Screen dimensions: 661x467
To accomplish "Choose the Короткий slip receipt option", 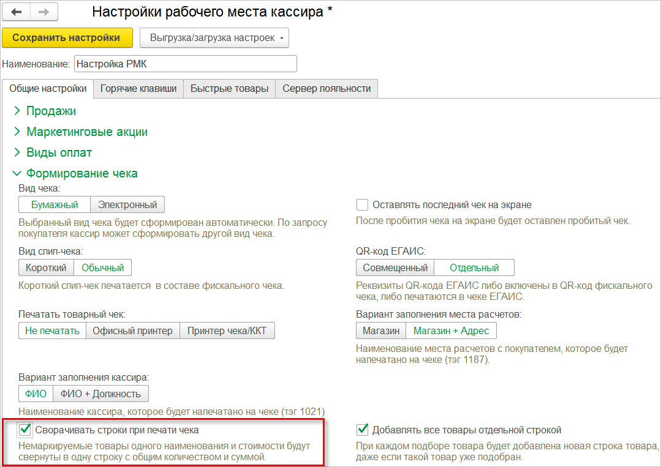I will [x=46, y=267].
